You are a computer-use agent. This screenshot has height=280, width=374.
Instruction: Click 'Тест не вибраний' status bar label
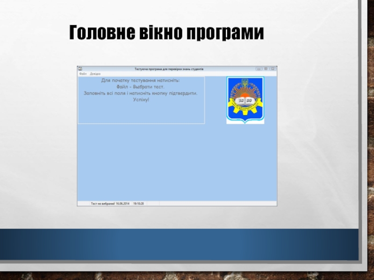(x=102, y=204)
